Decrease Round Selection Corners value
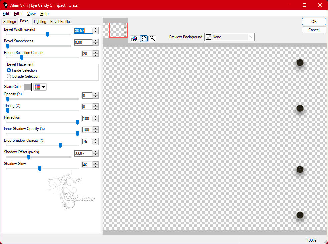 click(x=96, y=56)
